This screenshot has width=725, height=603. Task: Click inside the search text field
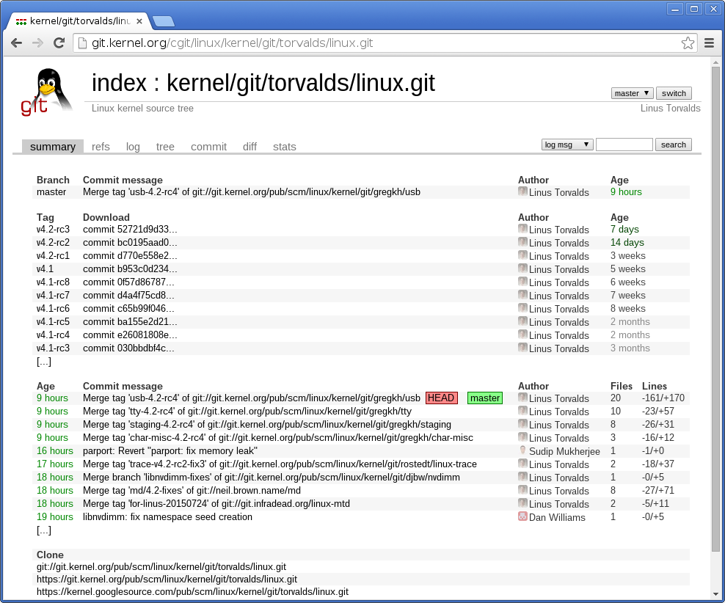pyautogui.click(x=624, y=144)
